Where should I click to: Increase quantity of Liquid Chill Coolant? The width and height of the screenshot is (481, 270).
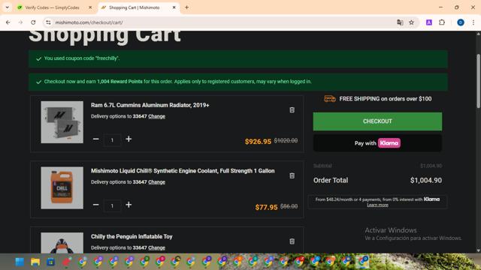[129, 205]
